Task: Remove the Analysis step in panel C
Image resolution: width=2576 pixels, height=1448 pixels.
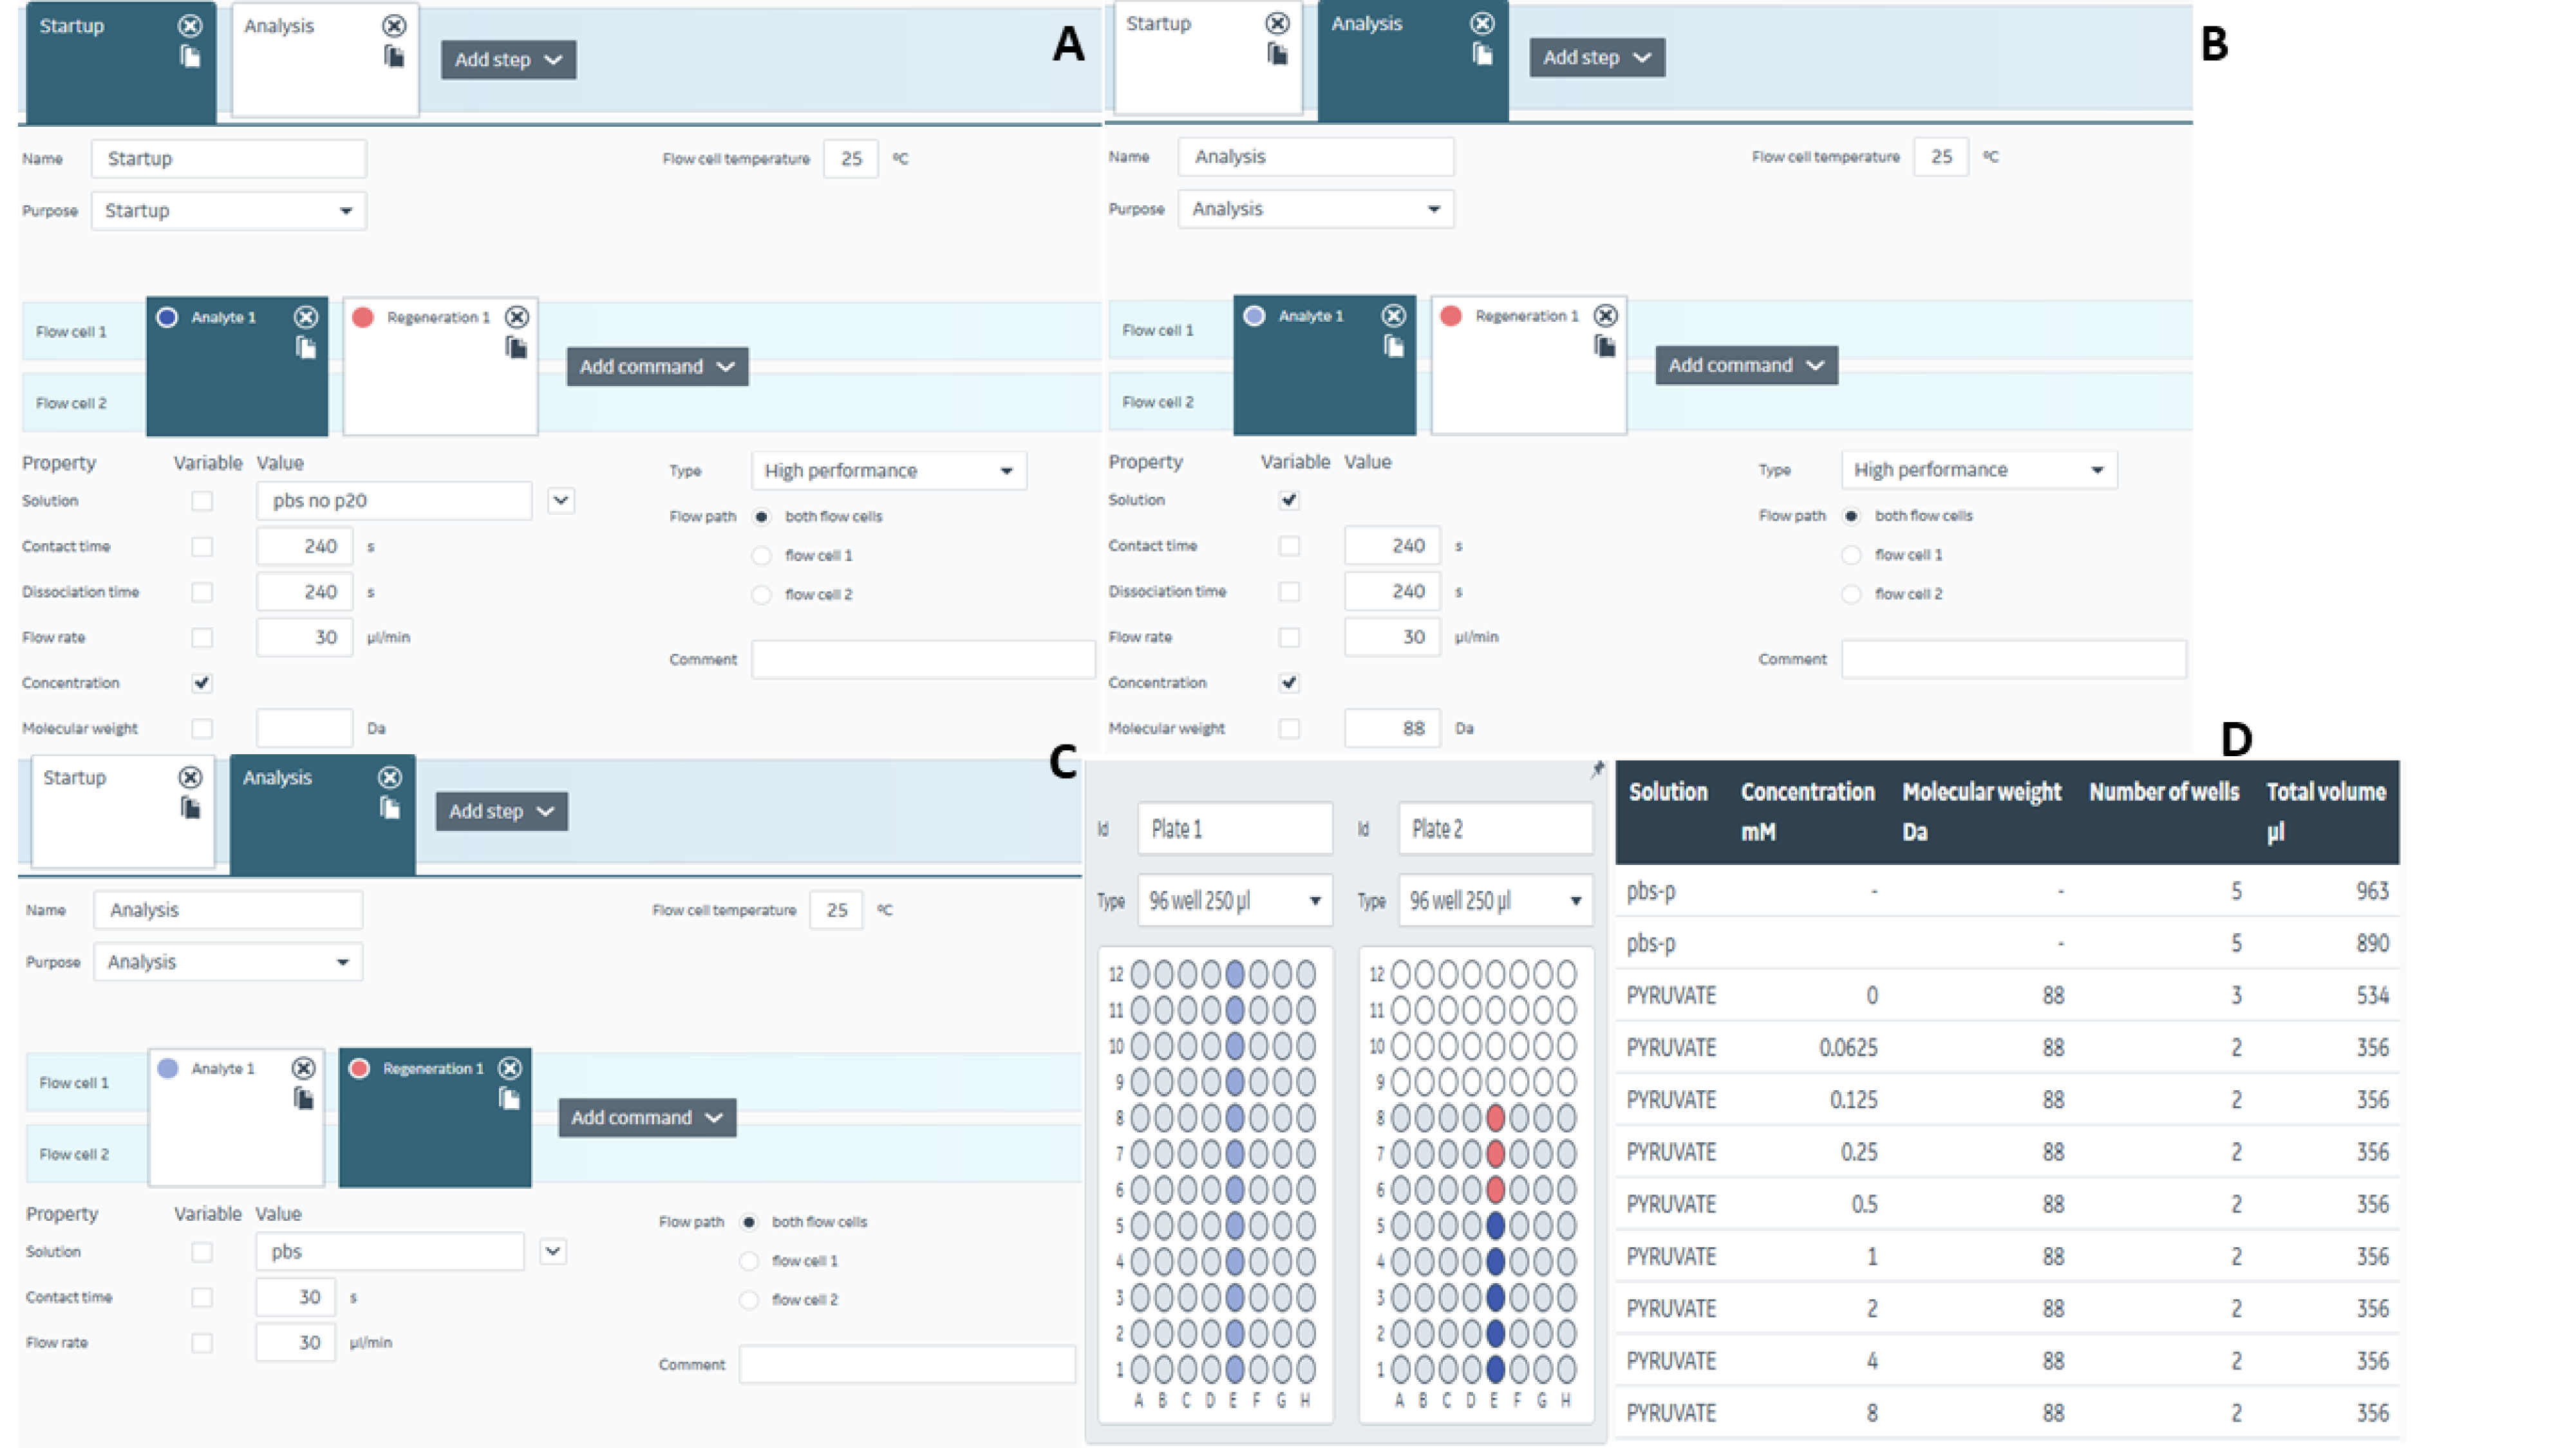Action: click(390, 777)
